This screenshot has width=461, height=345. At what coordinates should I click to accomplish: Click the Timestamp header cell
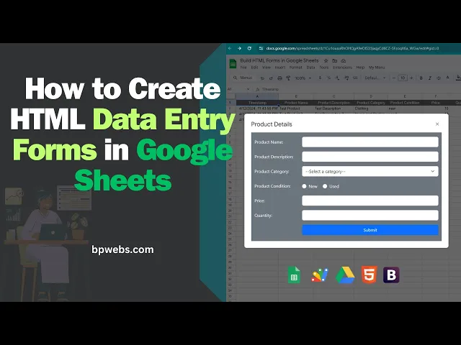click(x=257, y=103)
